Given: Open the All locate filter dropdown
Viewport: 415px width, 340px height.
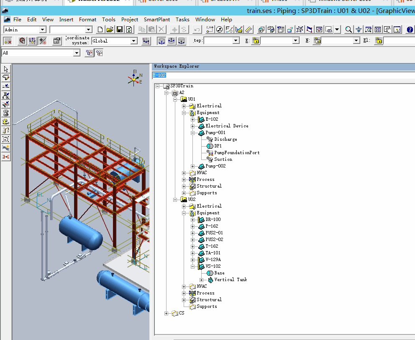Looking at the screenshot, I should tap(77, 53).
